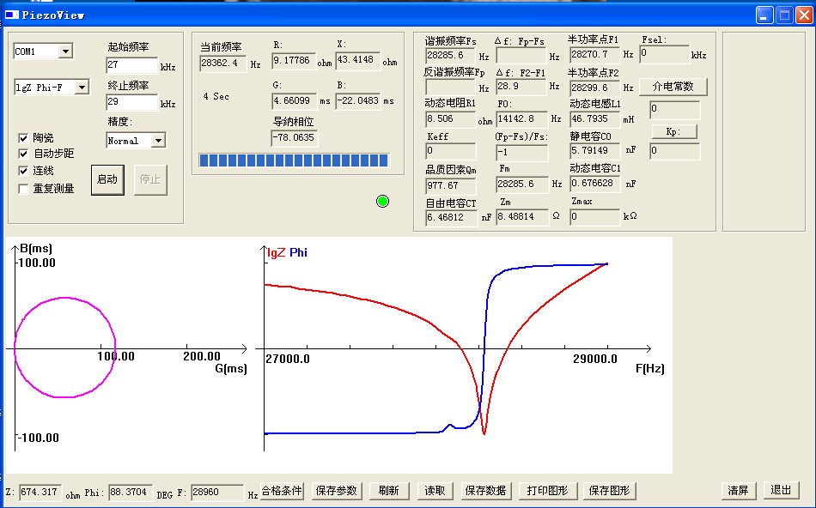Toggle the 陶瓷 checkbox
Screen dimensions: 816x508
(x=24, y=138)
